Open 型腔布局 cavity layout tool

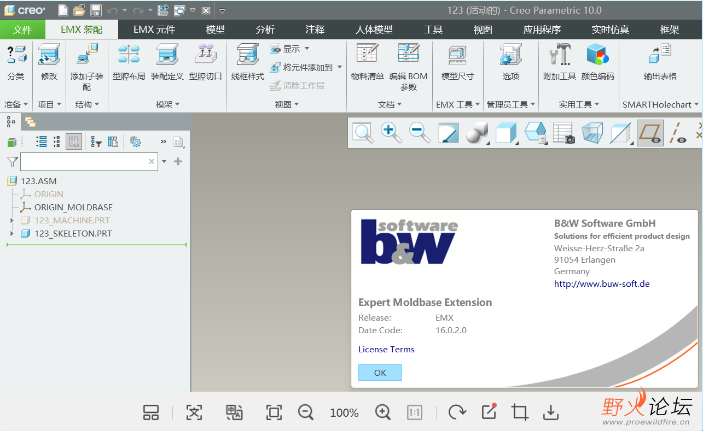[129, 62]
